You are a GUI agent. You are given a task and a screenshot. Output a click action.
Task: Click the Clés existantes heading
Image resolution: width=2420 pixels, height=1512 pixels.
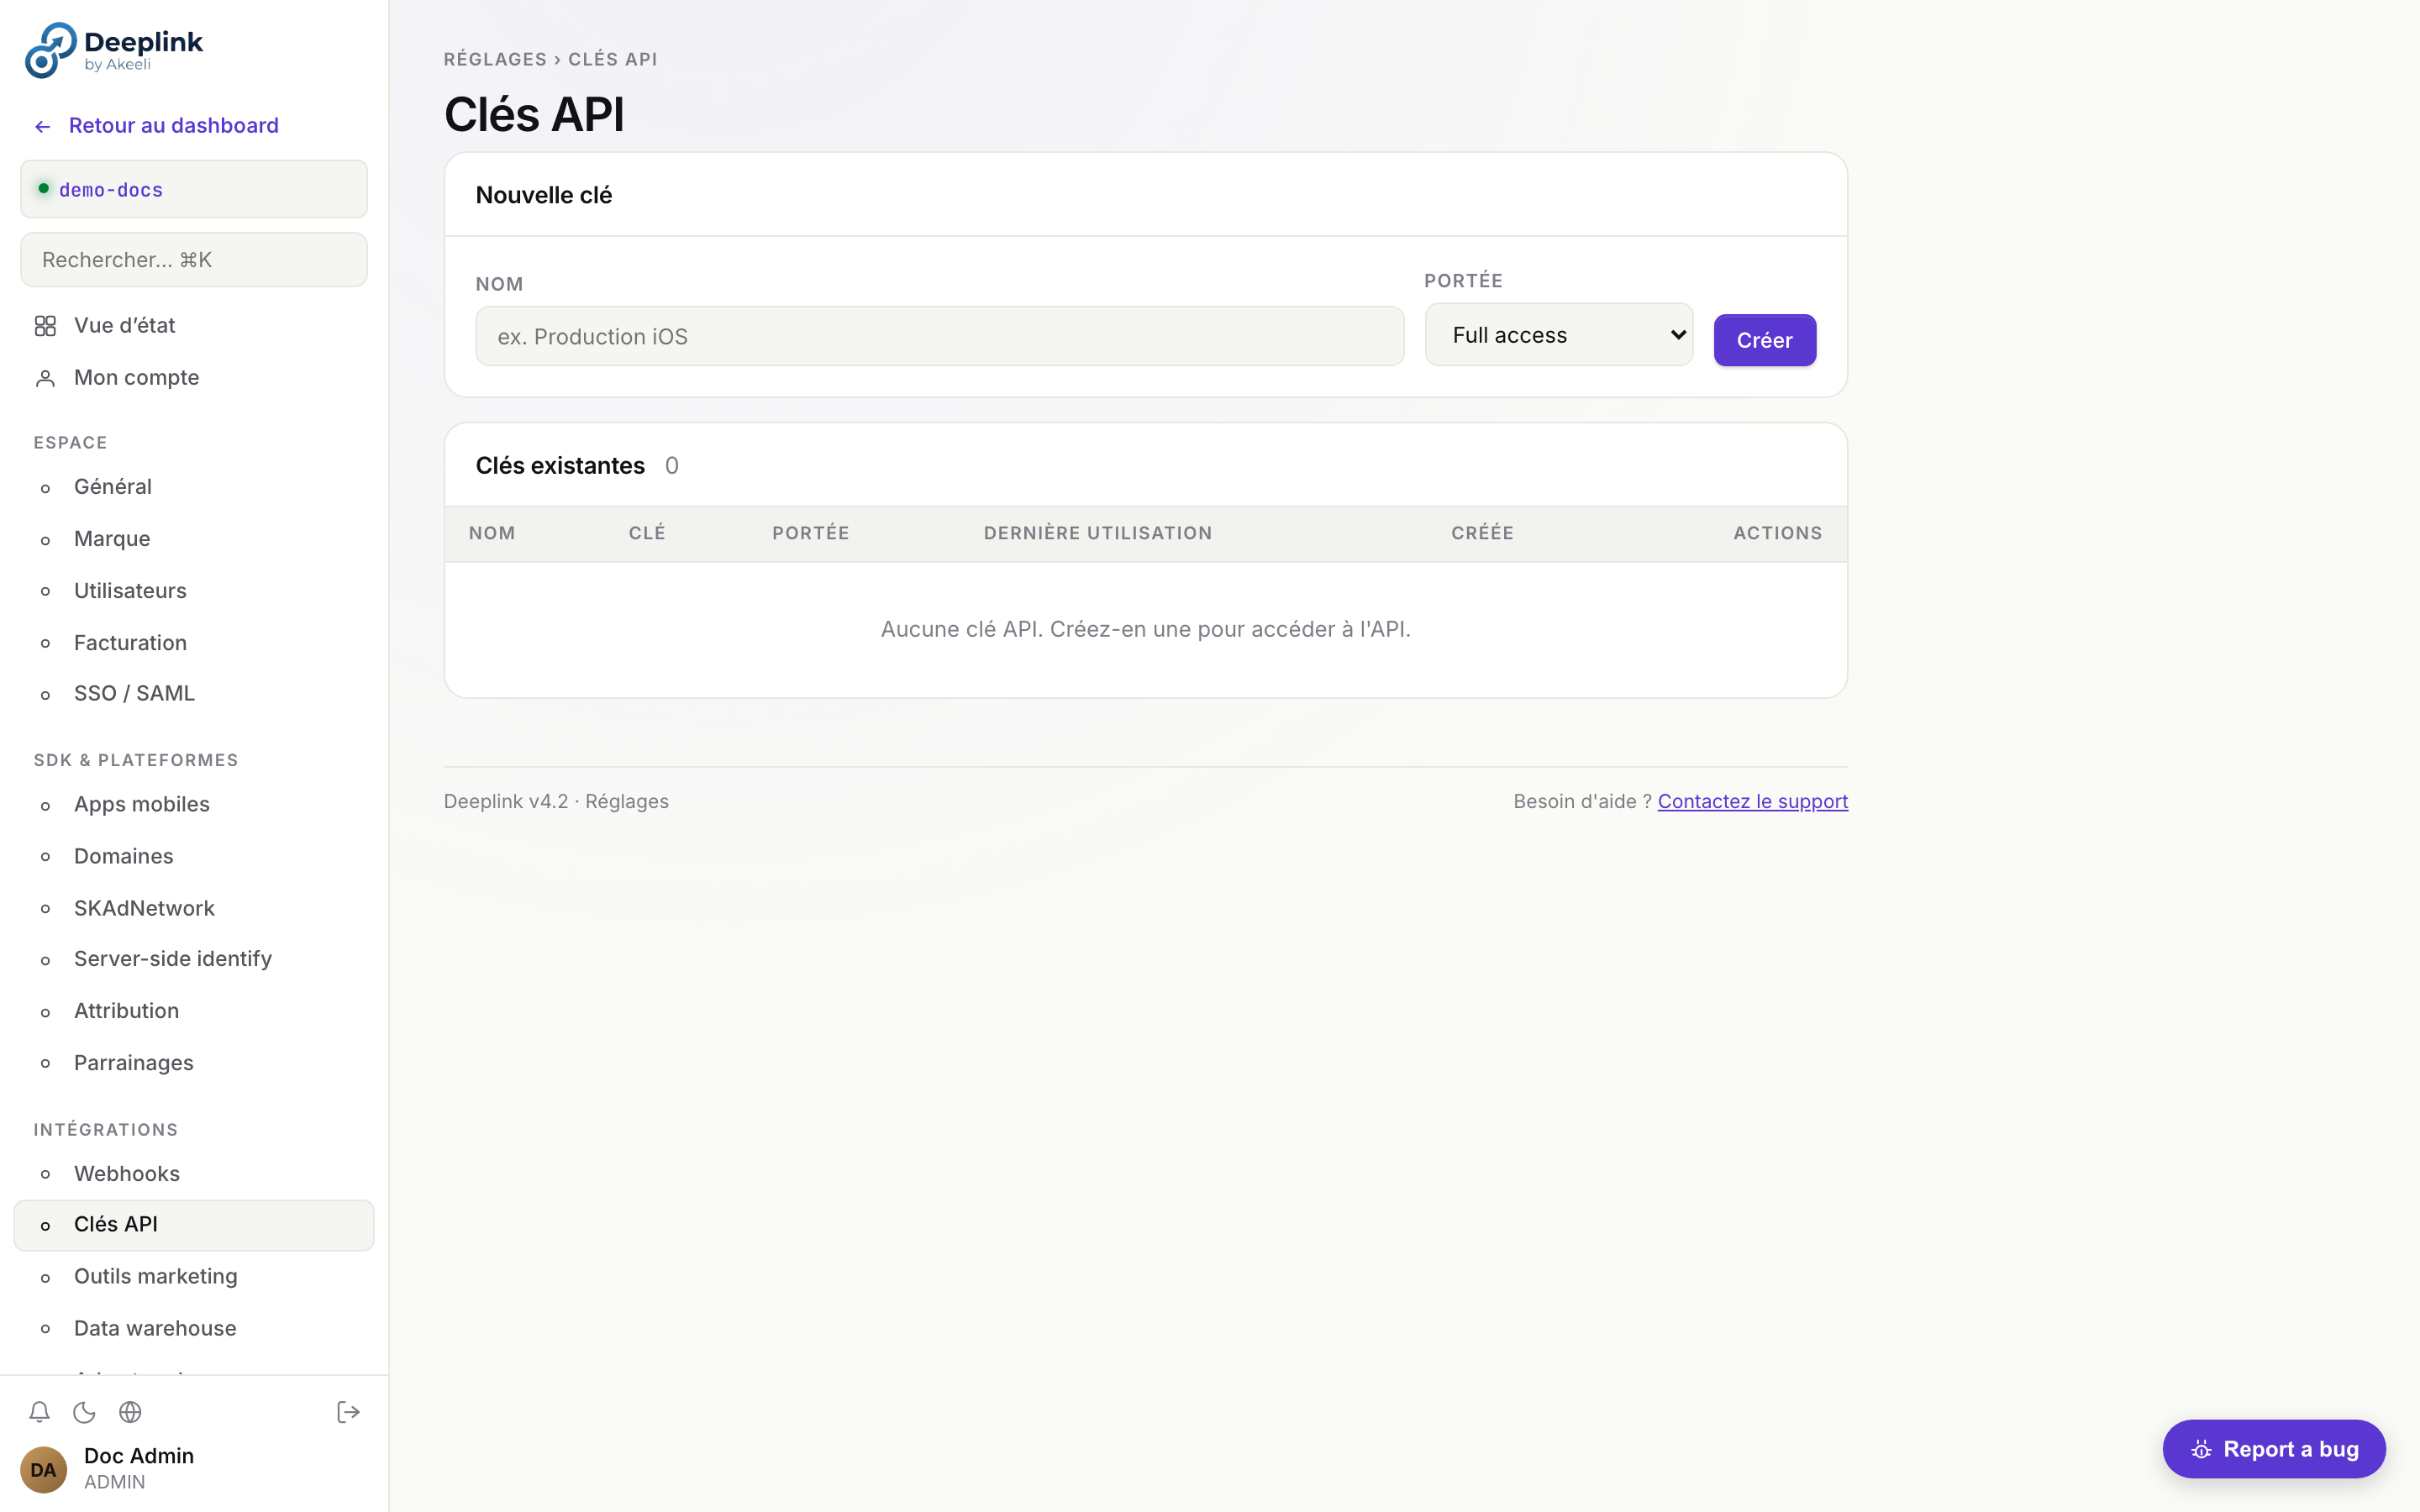click(560, 466)
